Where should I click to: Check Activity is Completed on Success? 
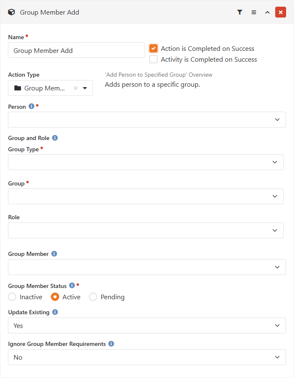[x=153, y=59]
